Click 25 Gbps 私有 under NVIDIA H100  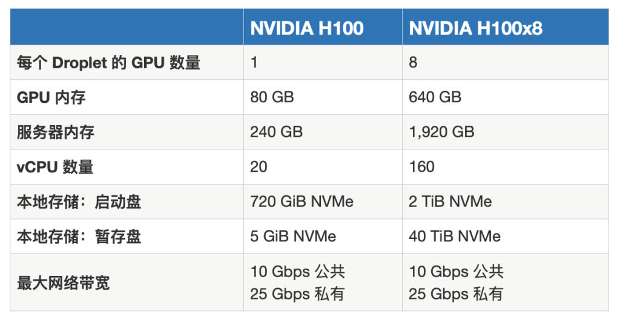pos(297,294)
